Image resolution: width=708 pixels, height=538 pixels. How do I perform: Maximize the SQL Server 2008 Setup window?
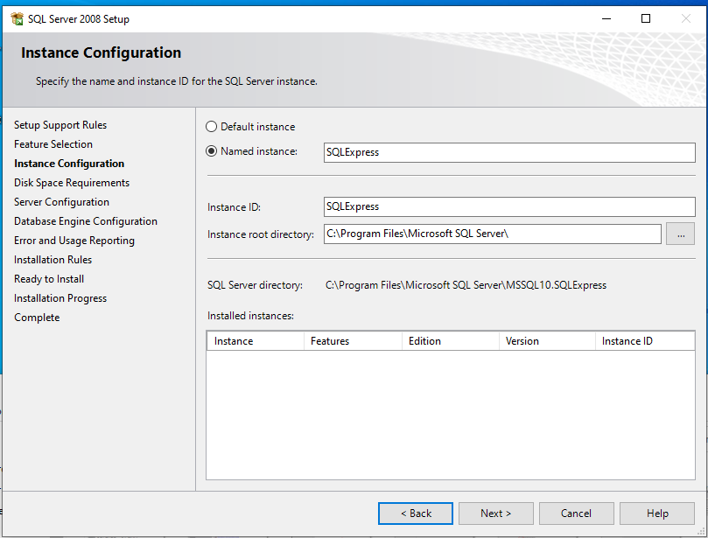click(x=646, y=19)
